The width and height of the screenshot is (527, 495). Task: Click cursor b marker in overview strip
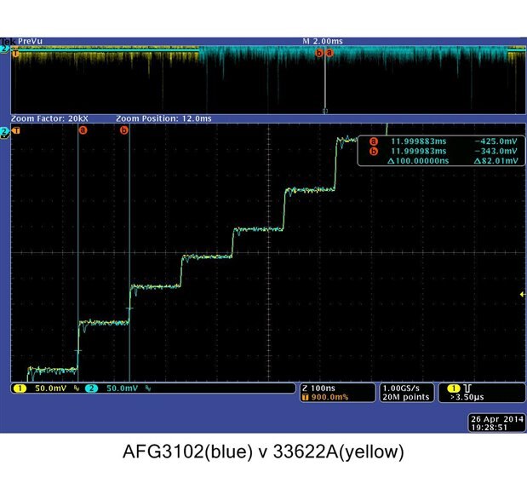point(319,53)
